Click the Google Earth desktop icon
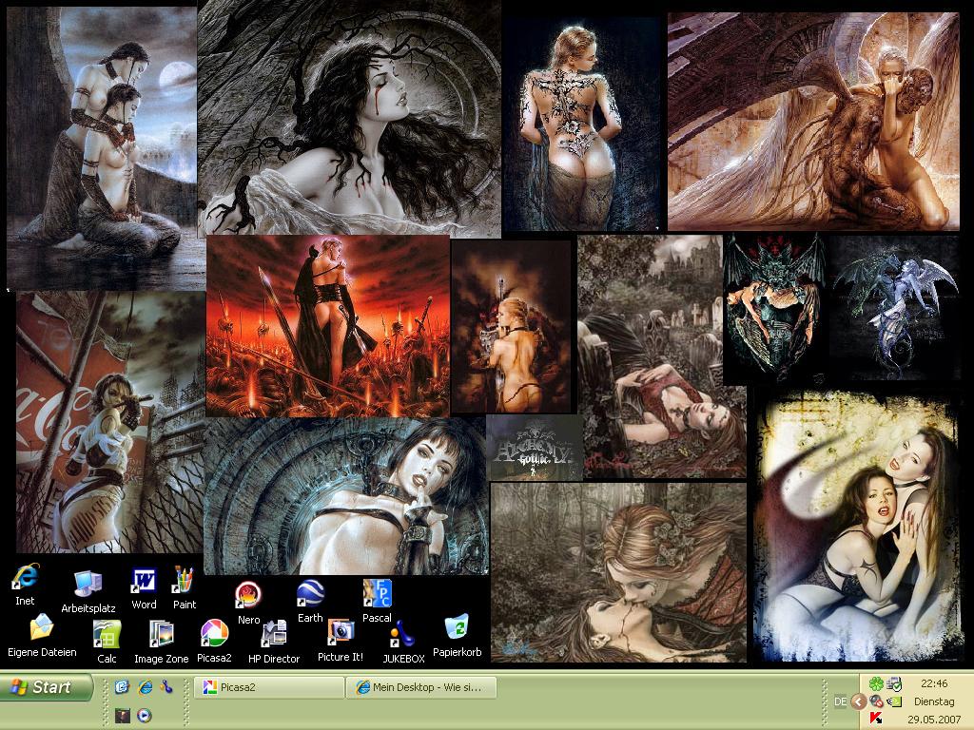 (x=310, y=594)
